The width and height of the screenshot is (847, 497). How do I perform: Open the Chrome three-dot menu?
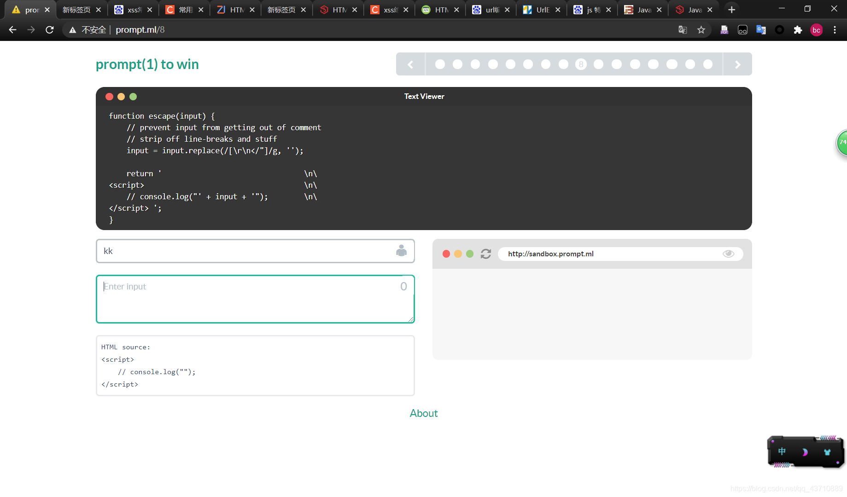tap(835, 30)
